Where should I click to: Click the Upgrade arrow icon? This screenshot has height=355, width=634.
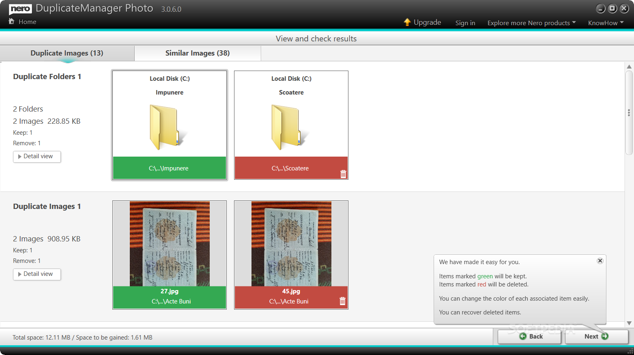coord(407,22)
